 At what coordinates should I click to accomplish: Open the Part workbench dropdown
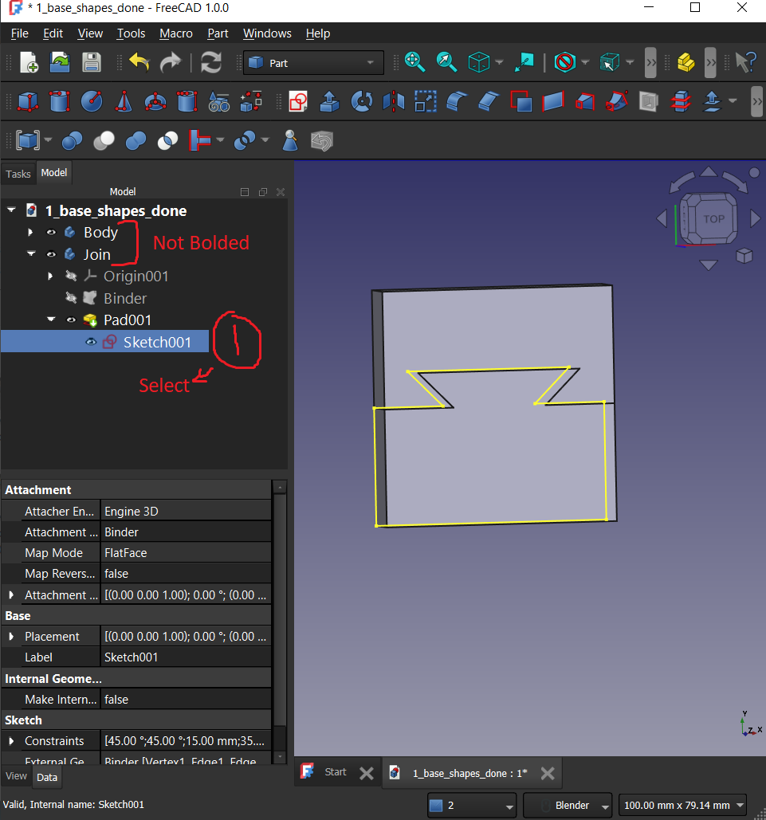coord(313,63)
